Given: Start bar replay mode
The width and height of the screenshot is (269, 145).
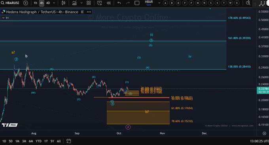Looking at the screenshot, I should [109, 3].
